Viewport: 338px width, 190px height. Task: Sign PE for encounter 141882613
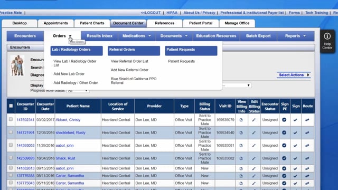[284, 168]
